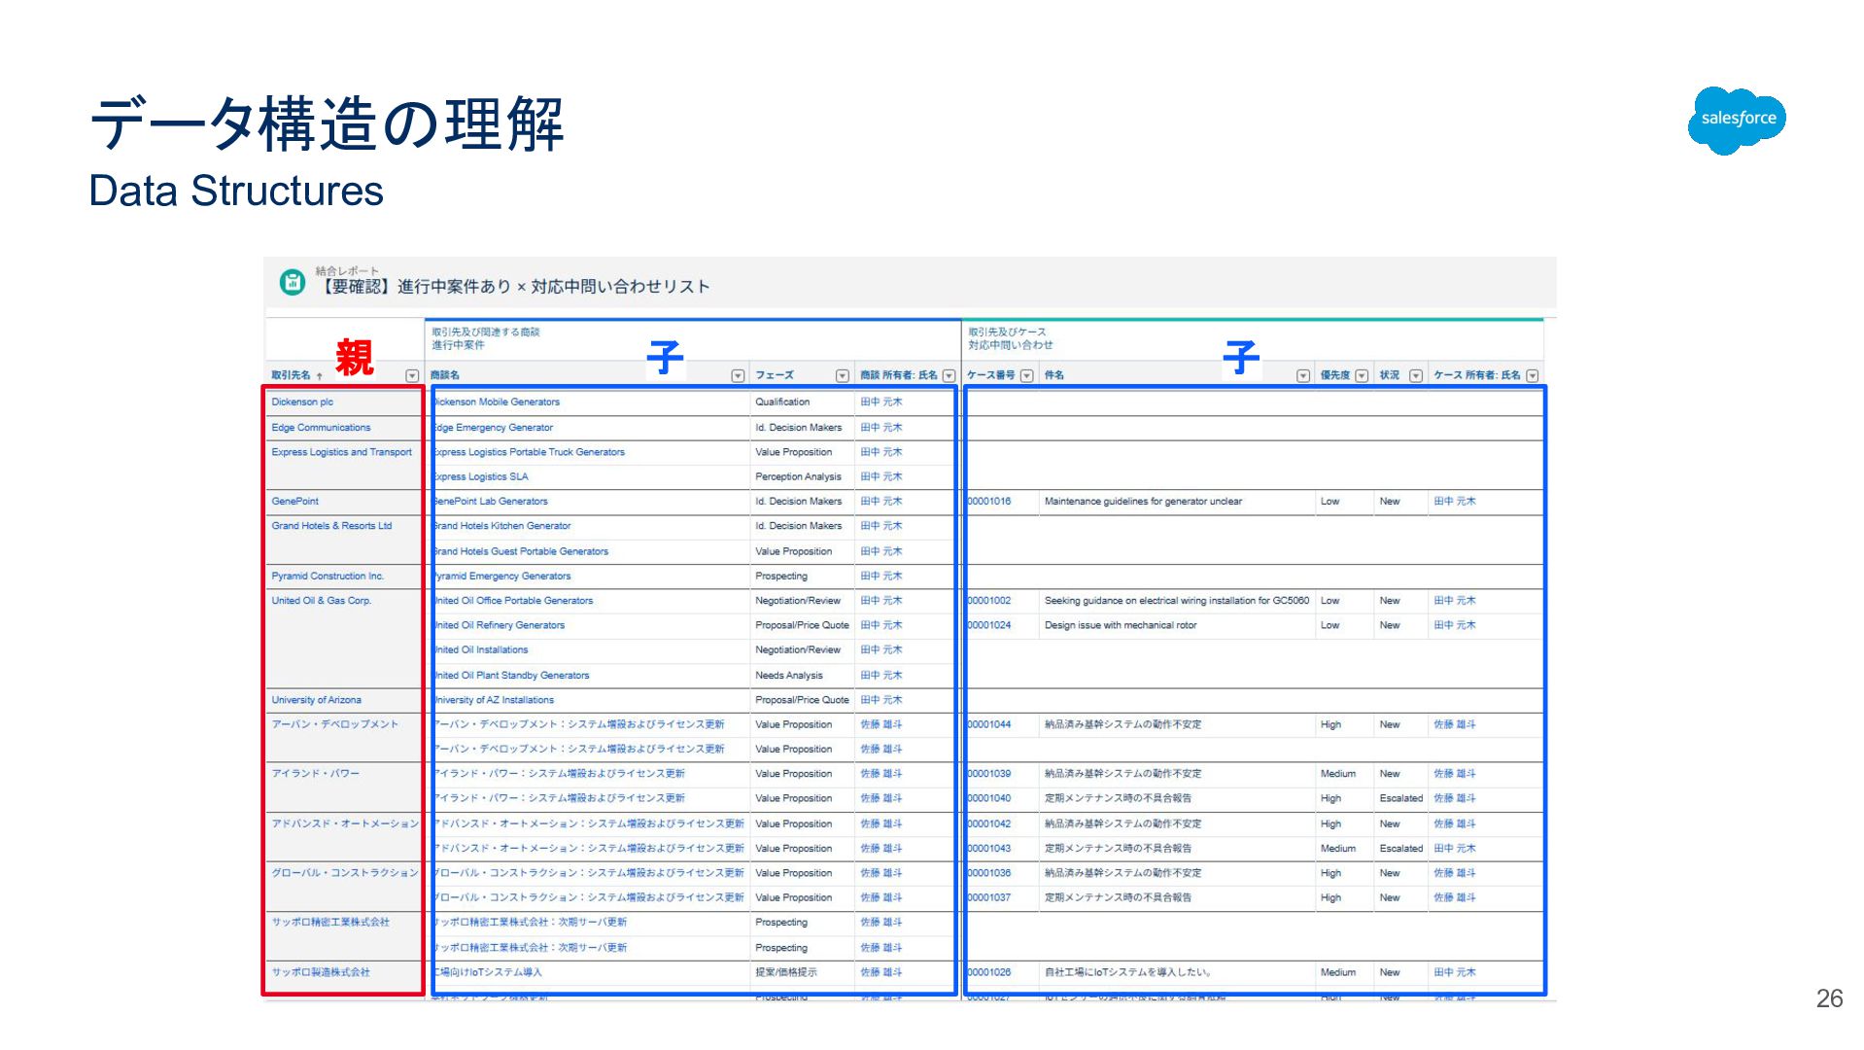
Task: Open the アイランド・パワー account
Action: tap(315, 774)
